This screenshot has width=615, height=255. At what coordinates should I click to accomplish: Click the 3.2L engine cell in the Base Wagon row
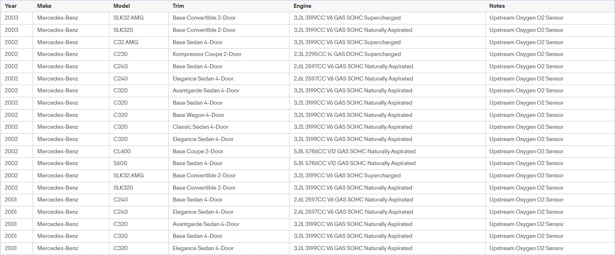(353, 115)
